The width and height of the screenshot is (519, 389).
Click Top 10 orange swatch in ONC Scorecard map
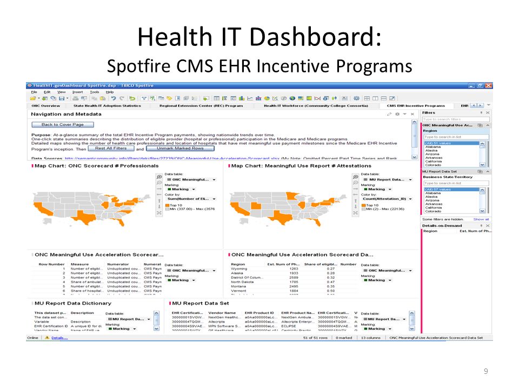tap(168, 205)
